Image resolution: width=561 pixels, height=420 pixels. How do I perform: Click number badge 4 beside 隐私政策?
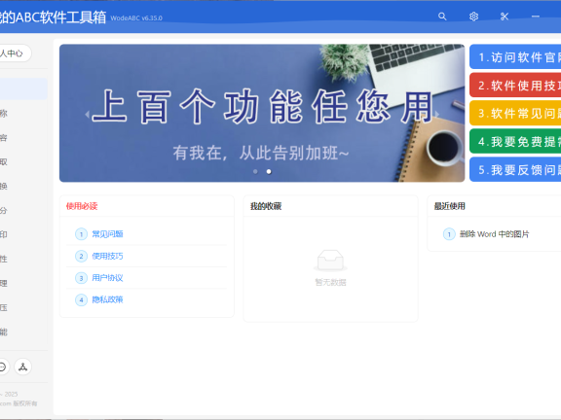81,299
